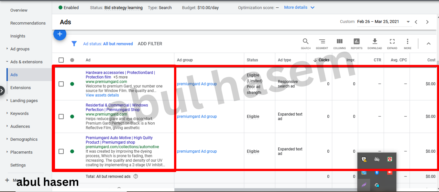439x192 pixels.
Task: Click the Bluetooth tray icon
Action: pos(377,172)
